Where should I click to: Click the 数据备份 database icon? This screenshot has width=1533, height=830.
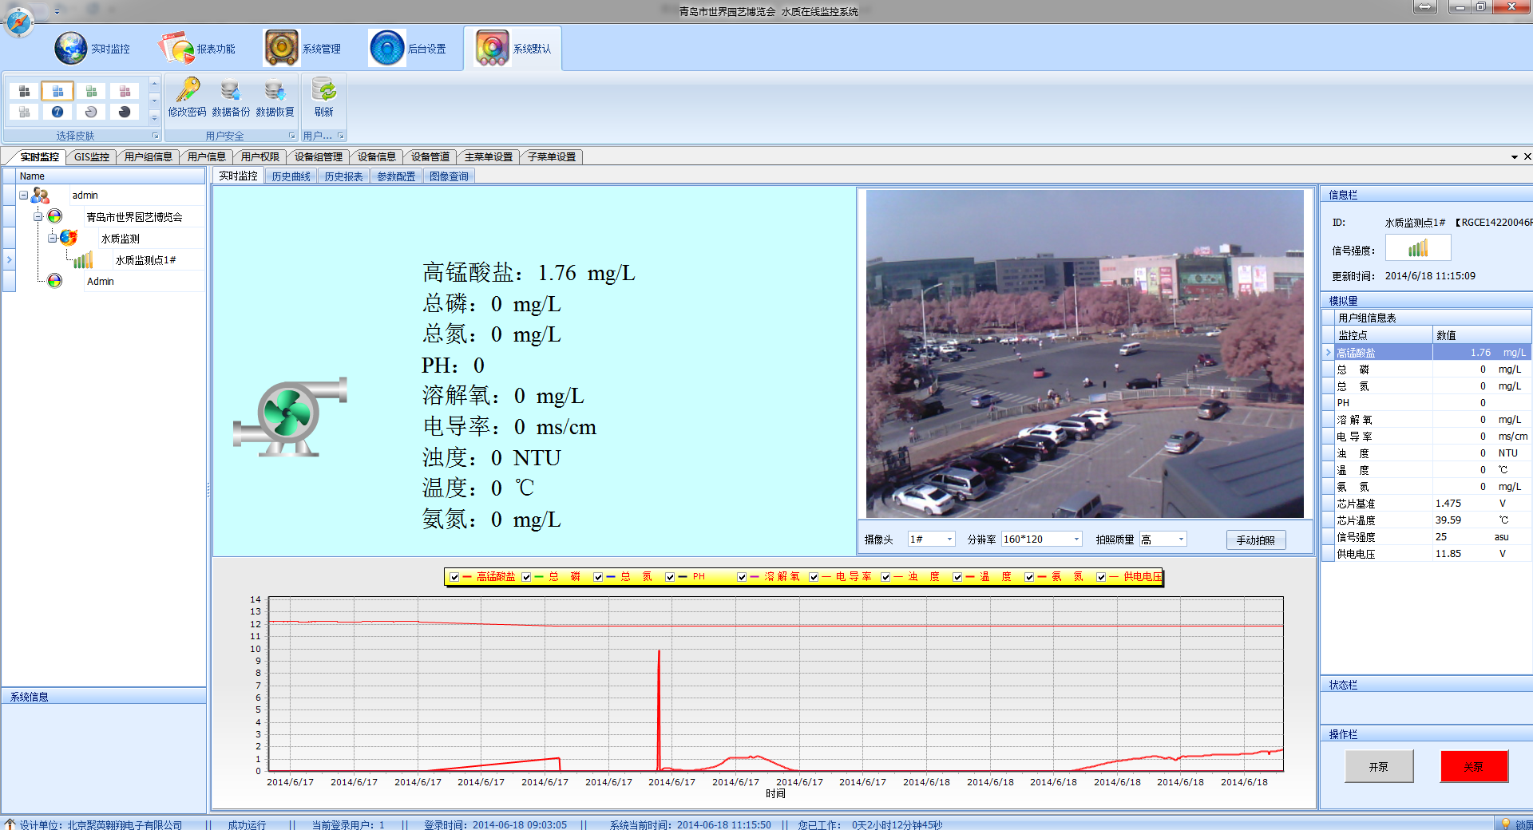coord(231,90)
